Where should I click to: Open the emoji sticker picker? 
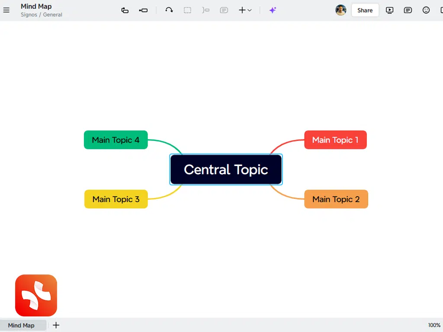426,10
